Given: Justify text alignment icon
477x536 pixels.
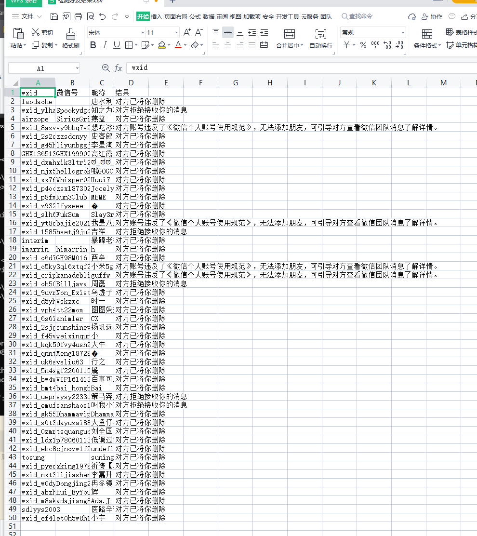Looking at the screenshot, I should (252, 45).
